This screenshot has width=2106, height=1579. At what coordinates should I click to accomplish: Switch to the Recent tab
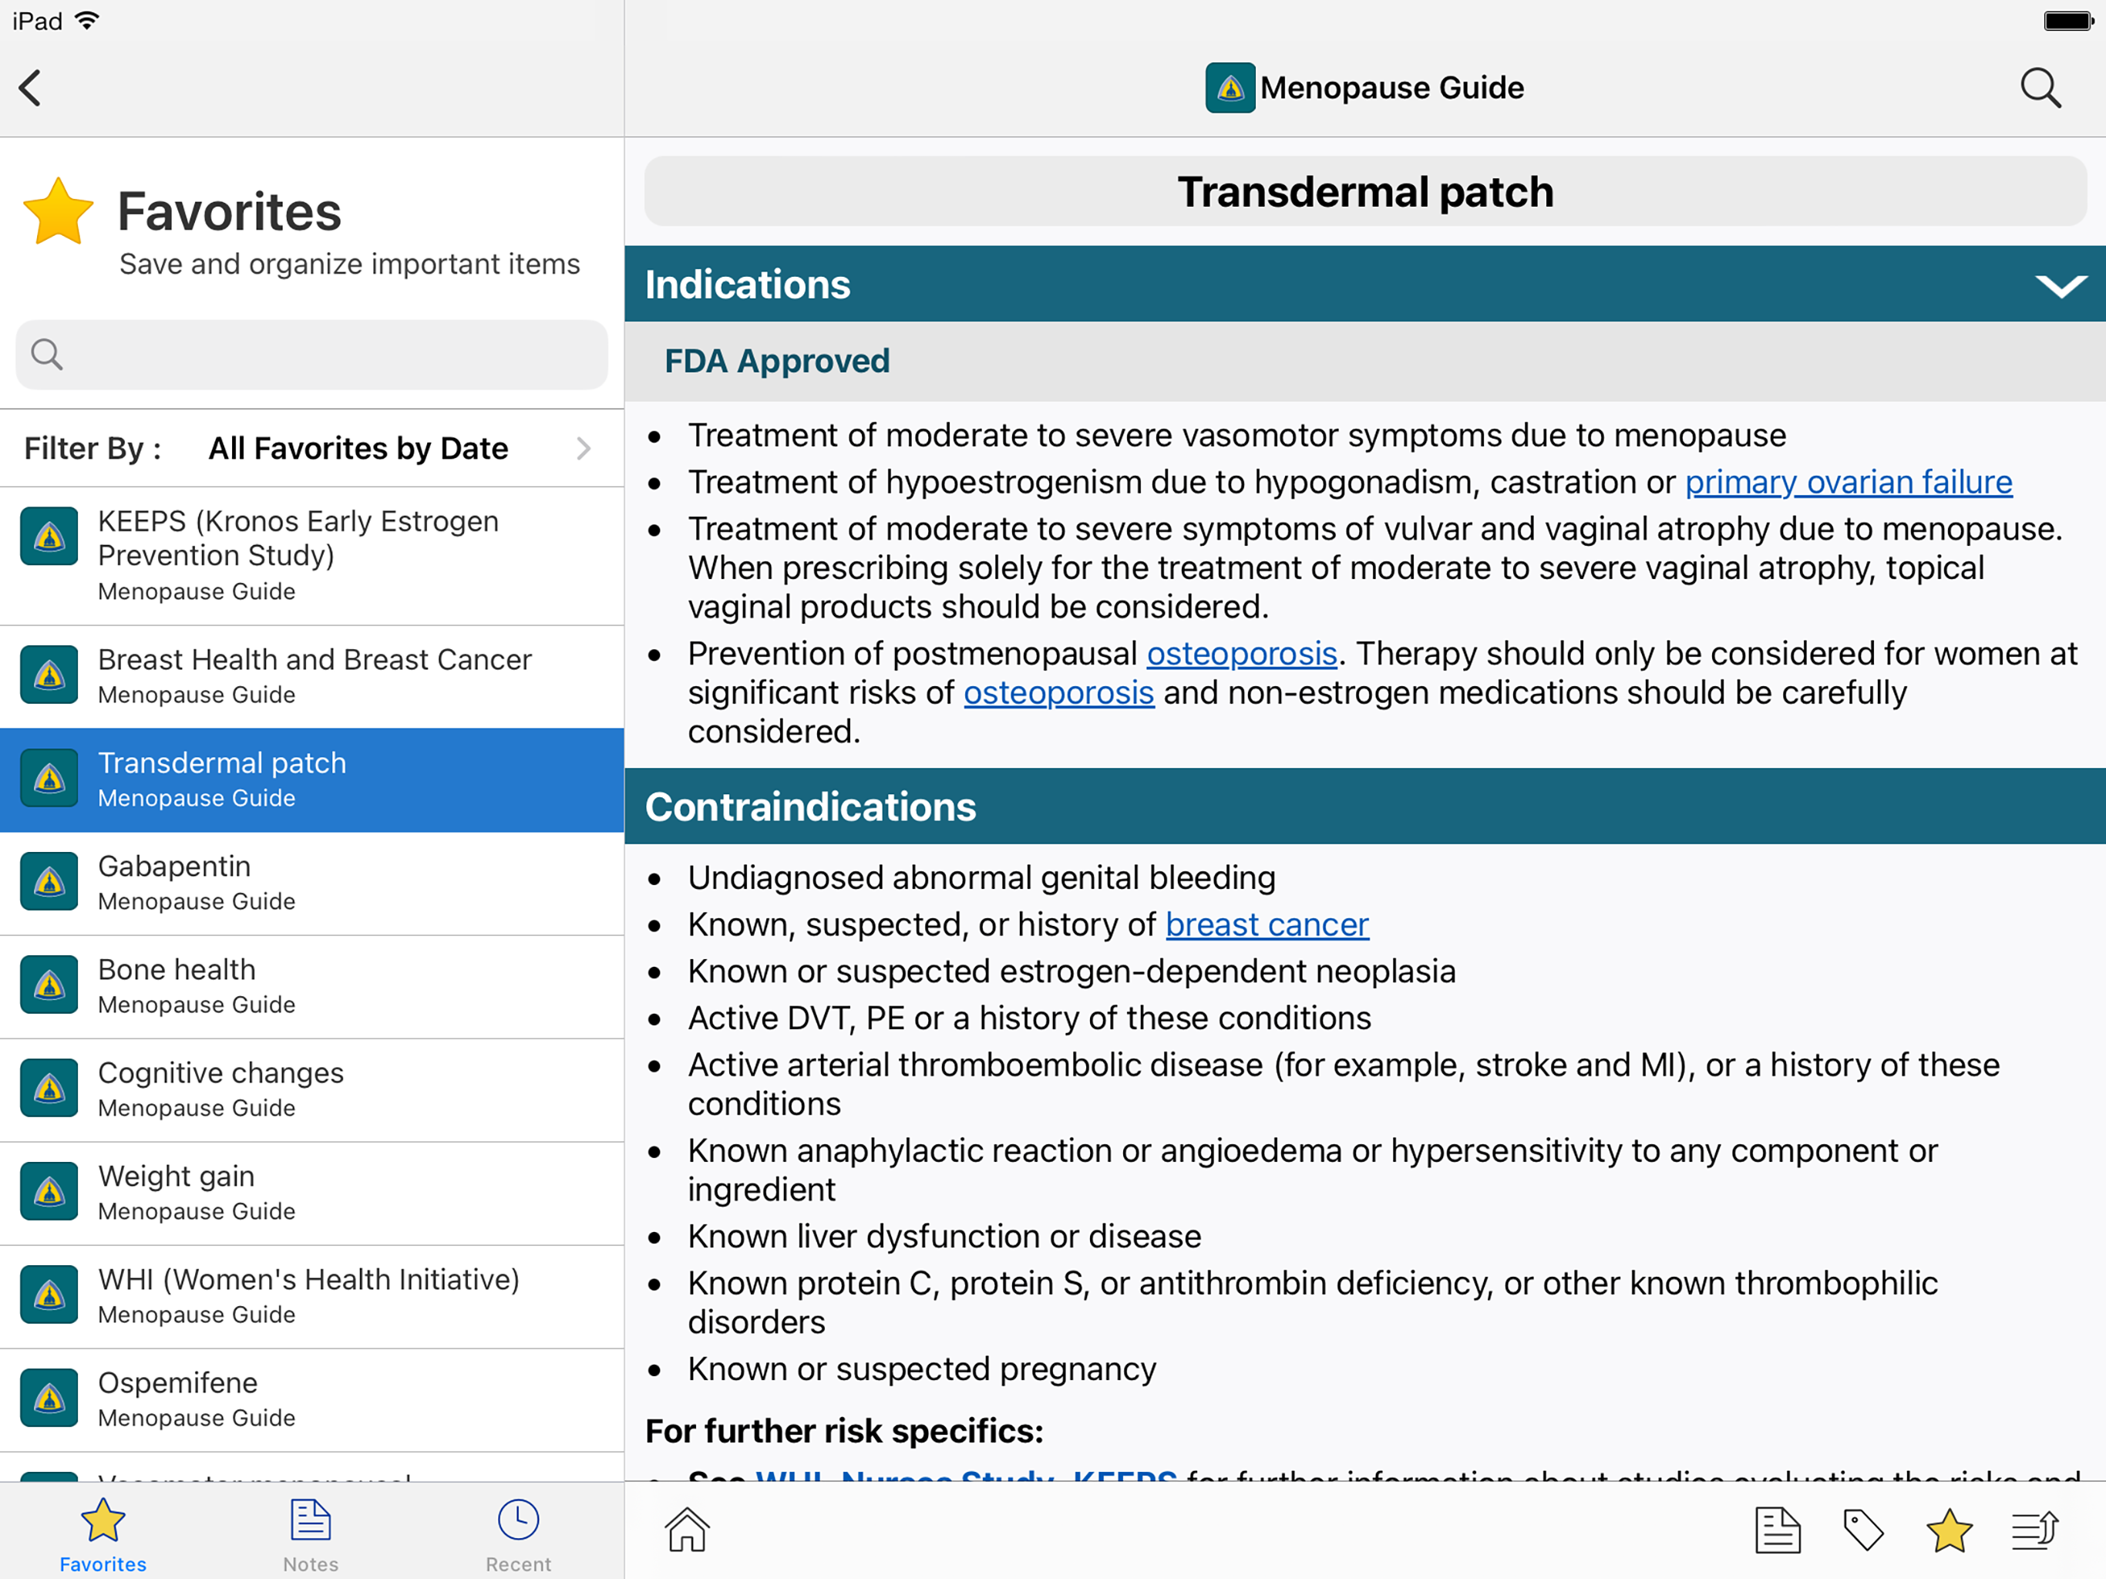pos(518,1534)
